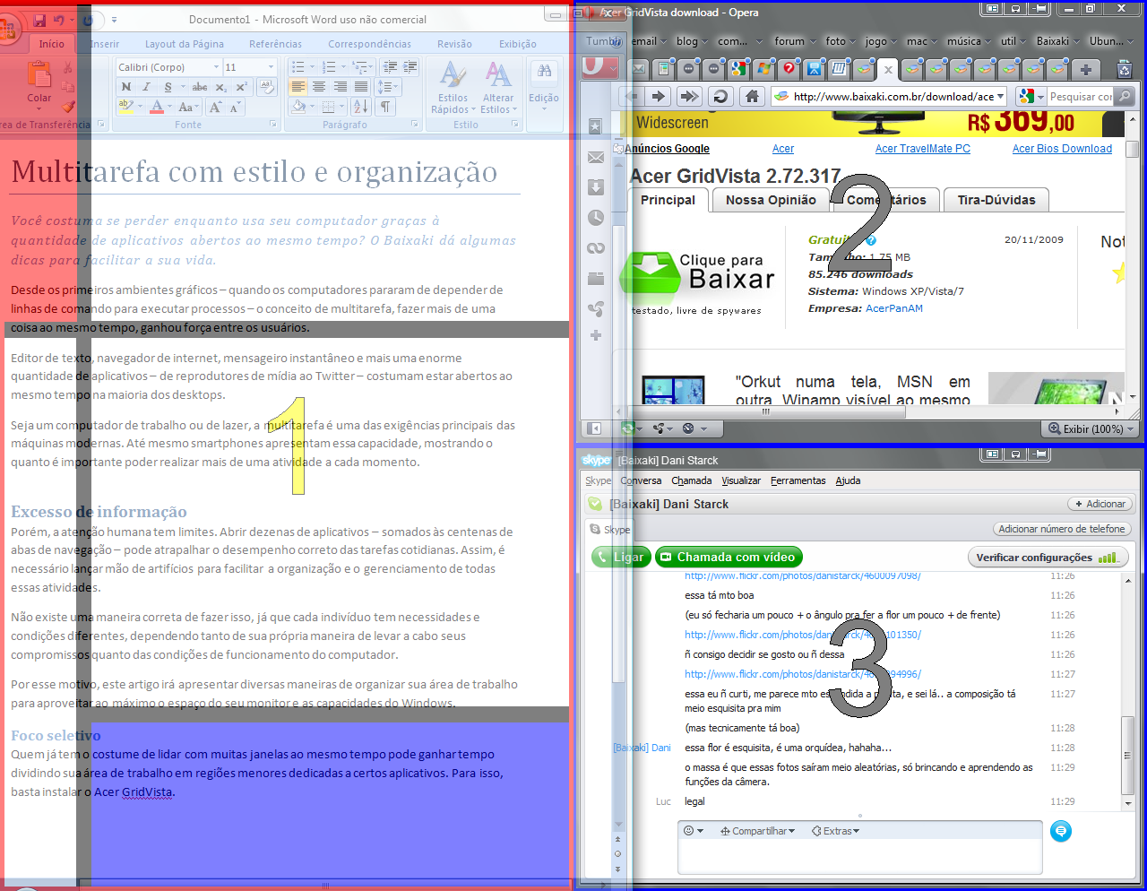
Task: Open a new tab in Opera
Action: coord(1085,69)
